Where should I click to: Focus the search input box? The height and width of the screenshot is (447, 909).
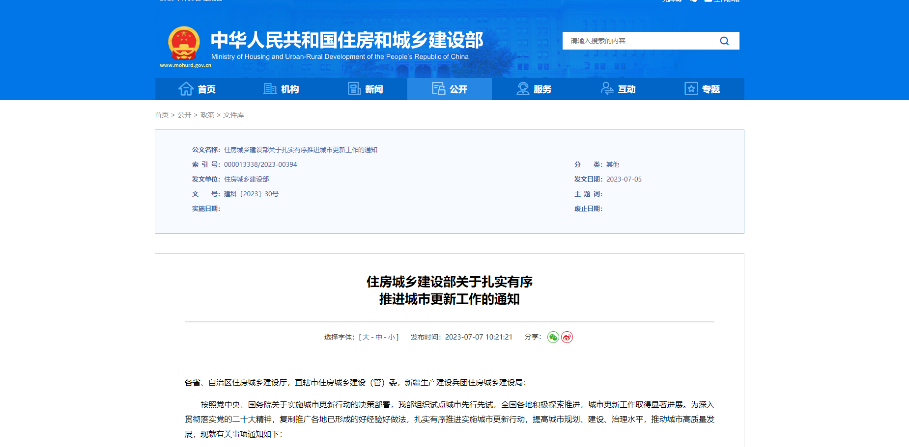639,41
